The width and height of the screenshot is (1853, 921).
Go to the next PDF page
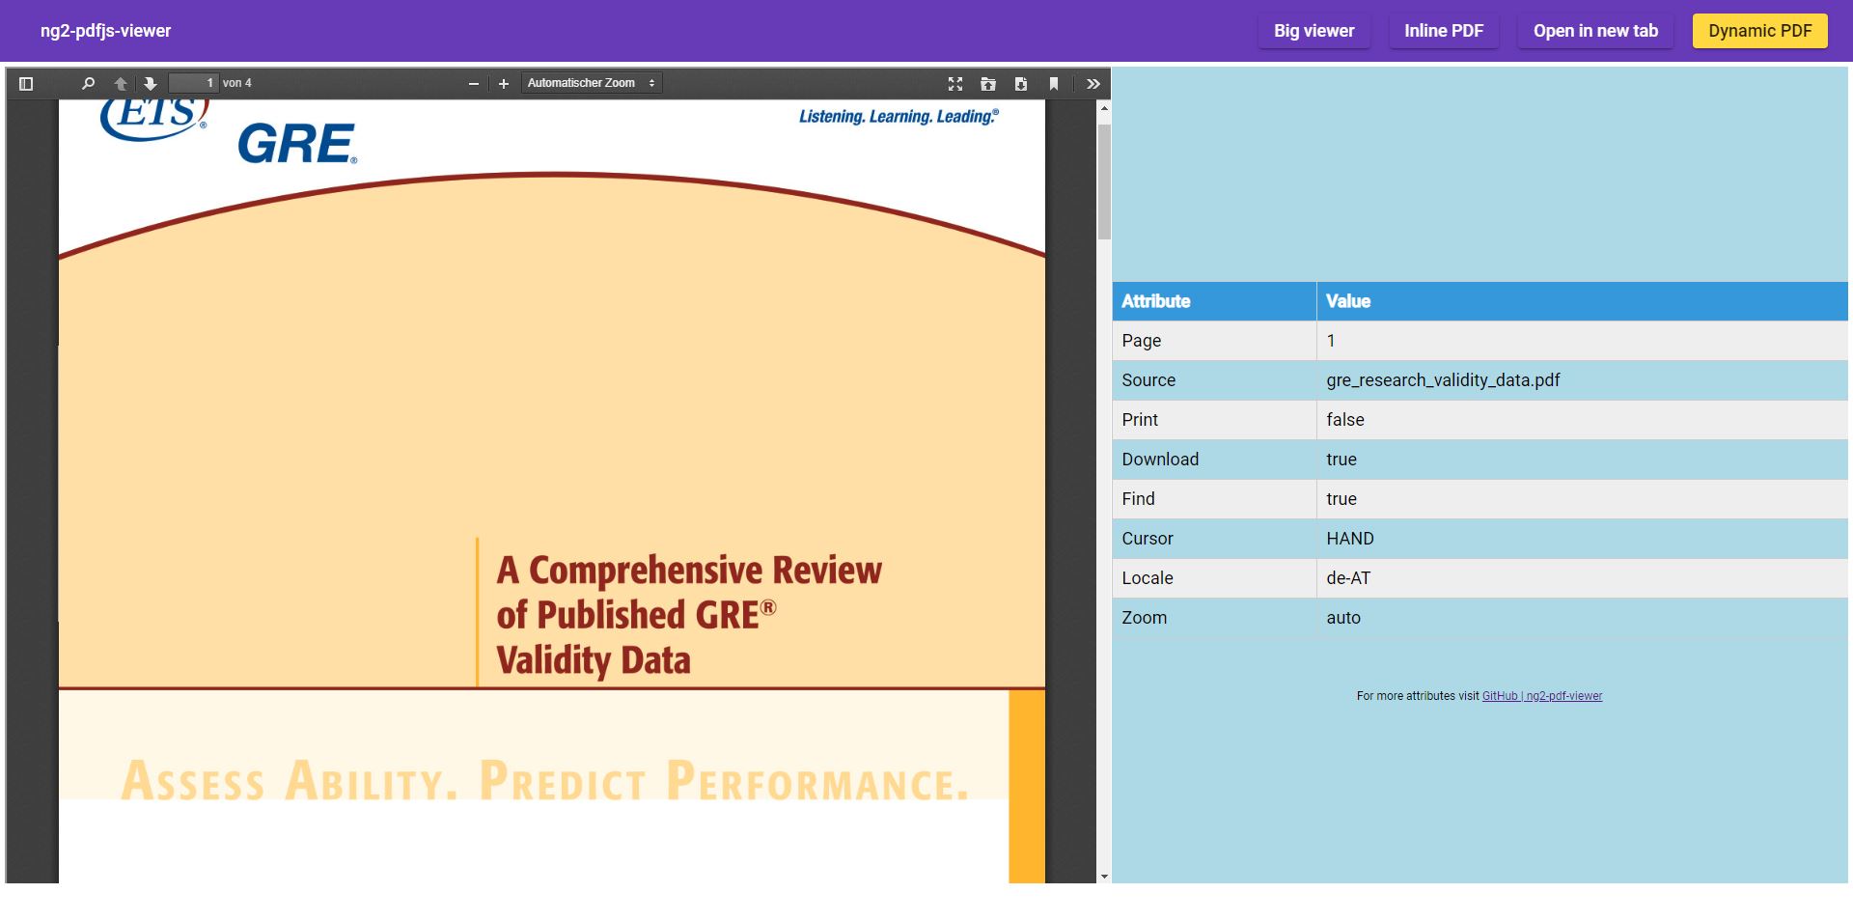151,84
